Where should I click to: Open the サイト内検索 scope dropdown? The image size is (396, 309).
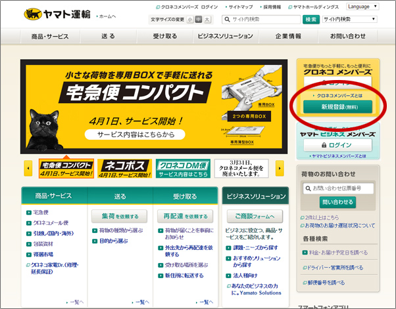(349, 19)
